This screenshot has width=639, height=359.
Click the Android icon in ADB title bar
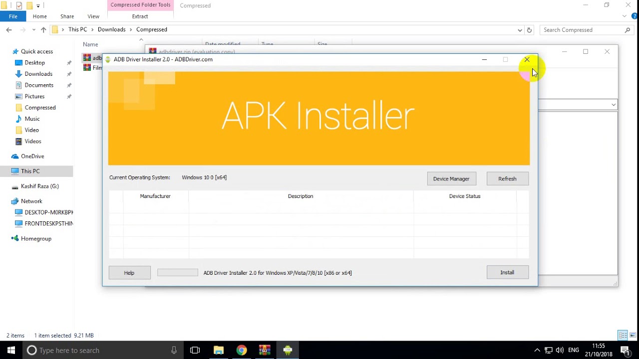(x=108, y=59)
